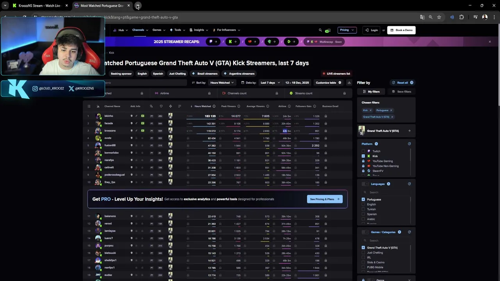Select the Just Chatting quick filter tag

pos(177,74)
